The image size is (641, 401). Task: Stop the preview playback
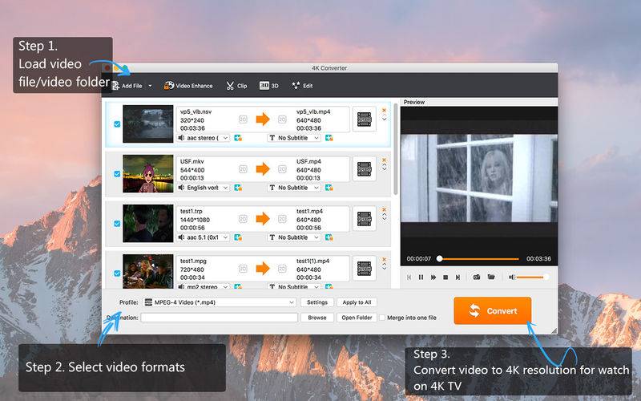coord(445,277)
